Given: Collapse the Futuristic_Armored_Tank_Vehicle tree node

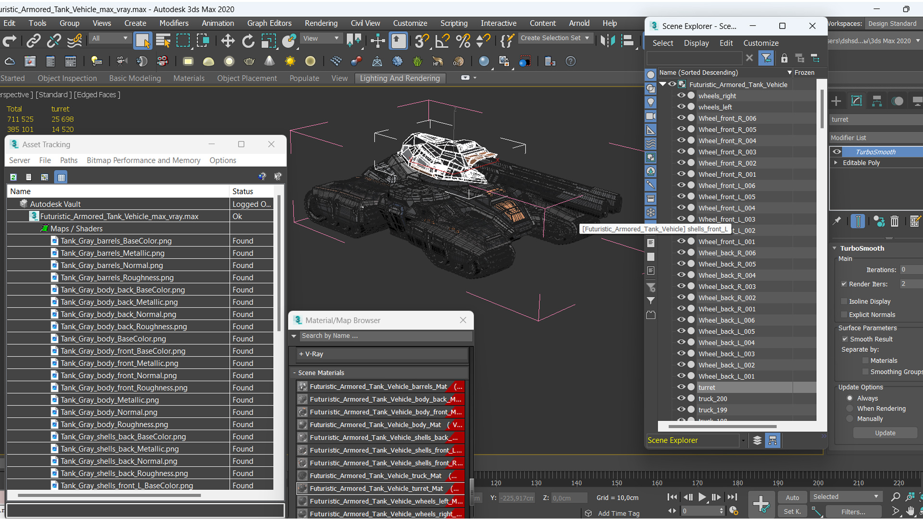Looking at the screenshot, I should click(x=663, y=84).
